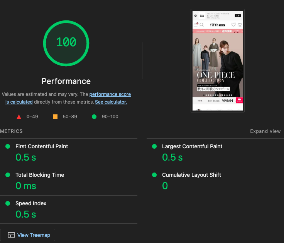Select the Total Blocking Time metric label
The image size is (284, 243).
(x=40, y=175)
